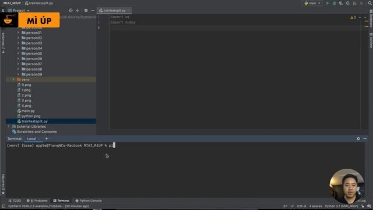
Task: Open Terminal panel settings gear
Action: (x=358, y=139)
